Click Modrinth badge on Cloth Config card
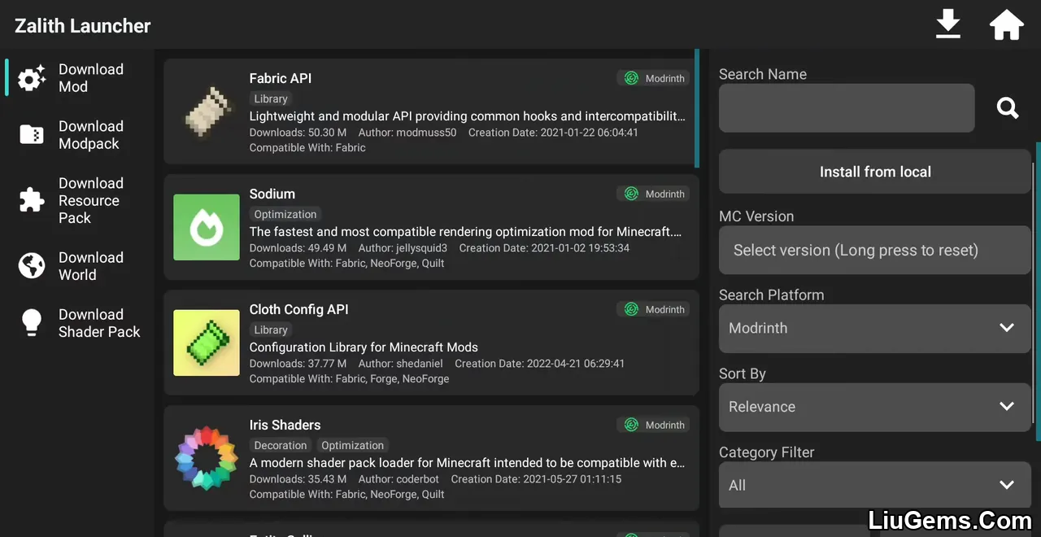The width and height of the screenshot is (1041, 537). [653, 309]
